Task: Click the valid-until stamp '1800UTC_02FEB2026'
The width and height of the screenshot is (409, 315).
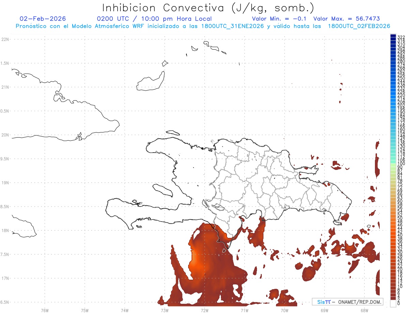Action: (x=359, y=26)
